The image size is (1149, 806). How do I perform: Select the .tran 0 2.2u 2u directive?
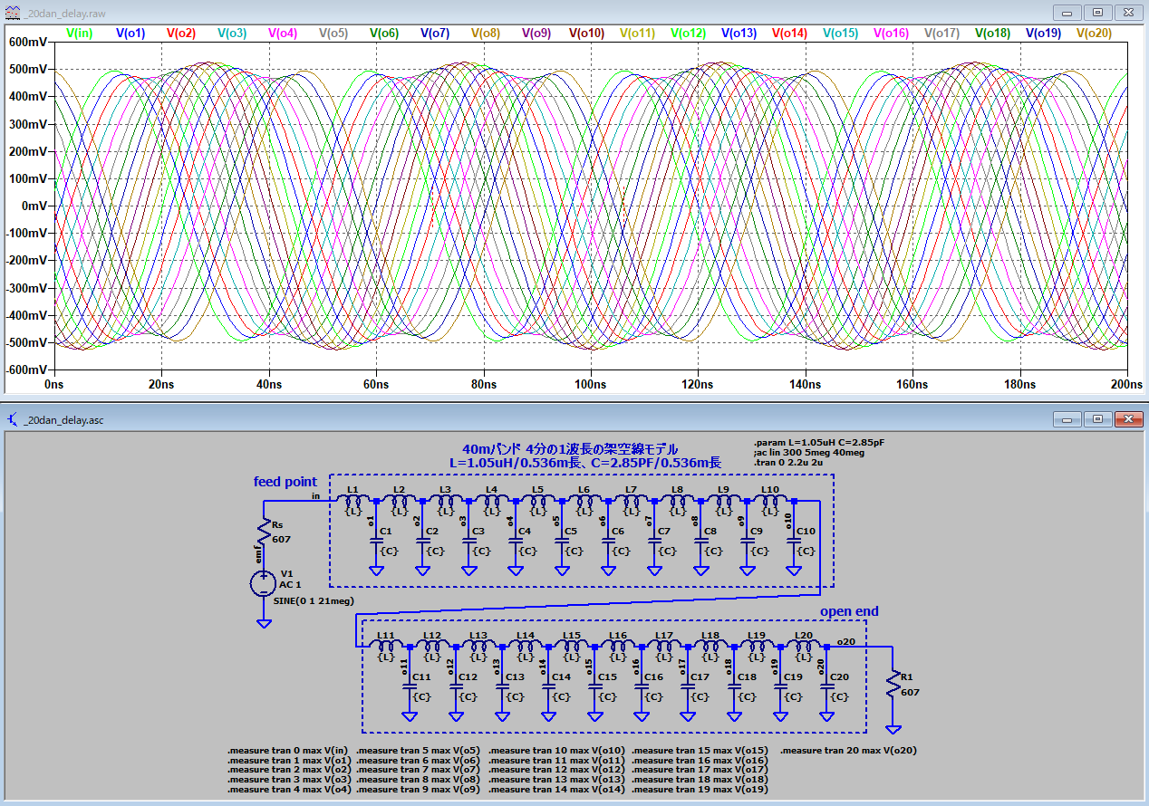788,463
